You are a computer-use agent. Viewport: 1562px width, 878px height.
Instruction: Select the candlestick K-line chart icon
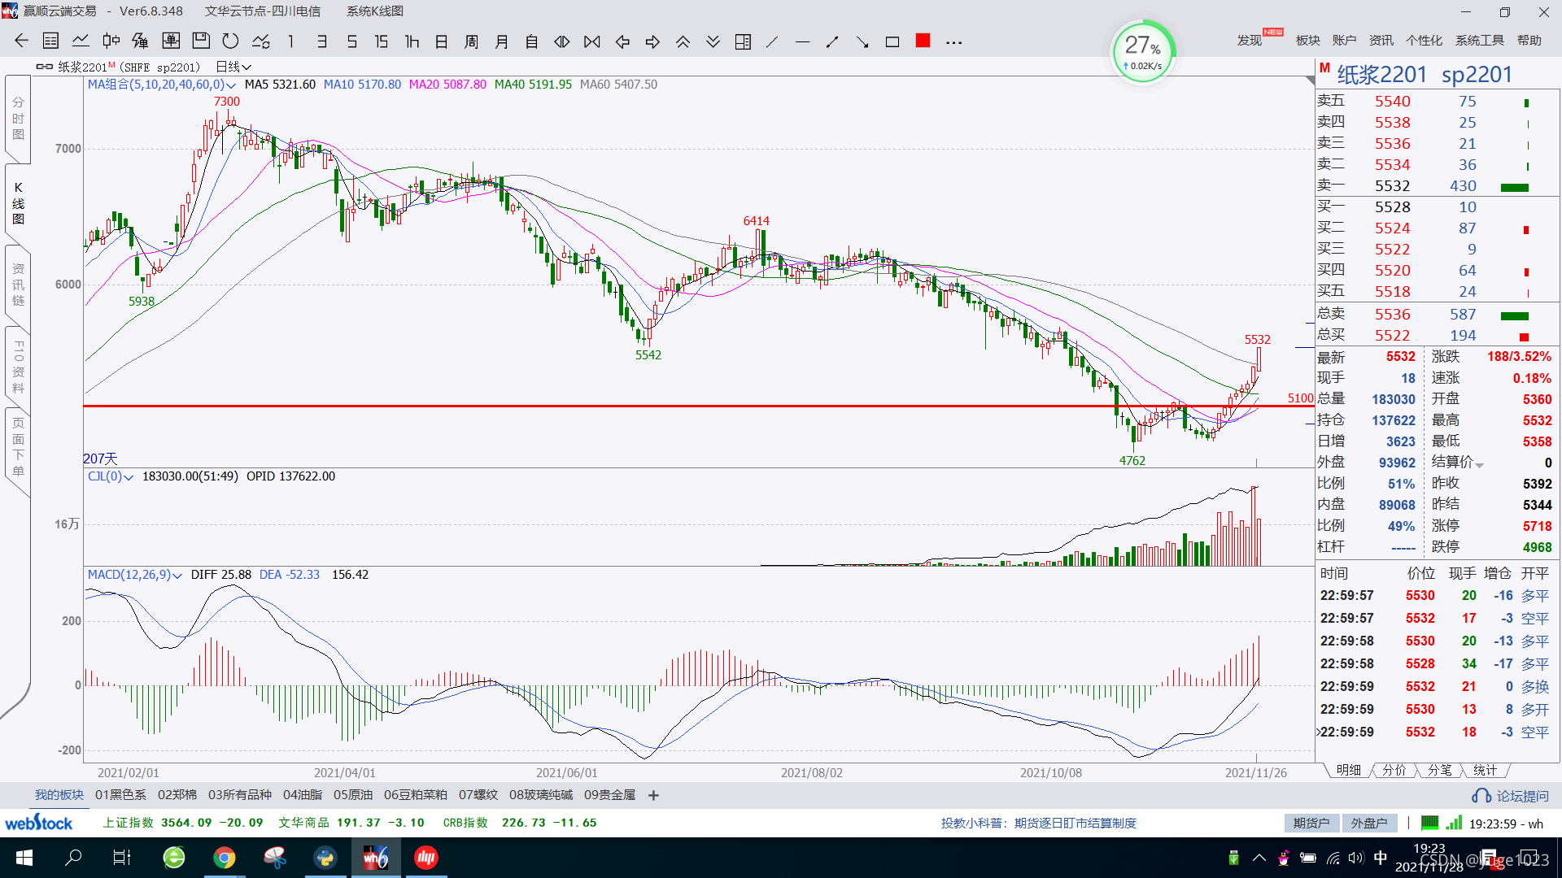(111, 41)
